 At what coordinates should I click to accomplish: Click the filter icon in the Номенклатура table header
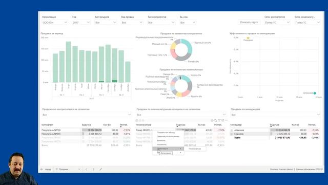click(219, 120)
